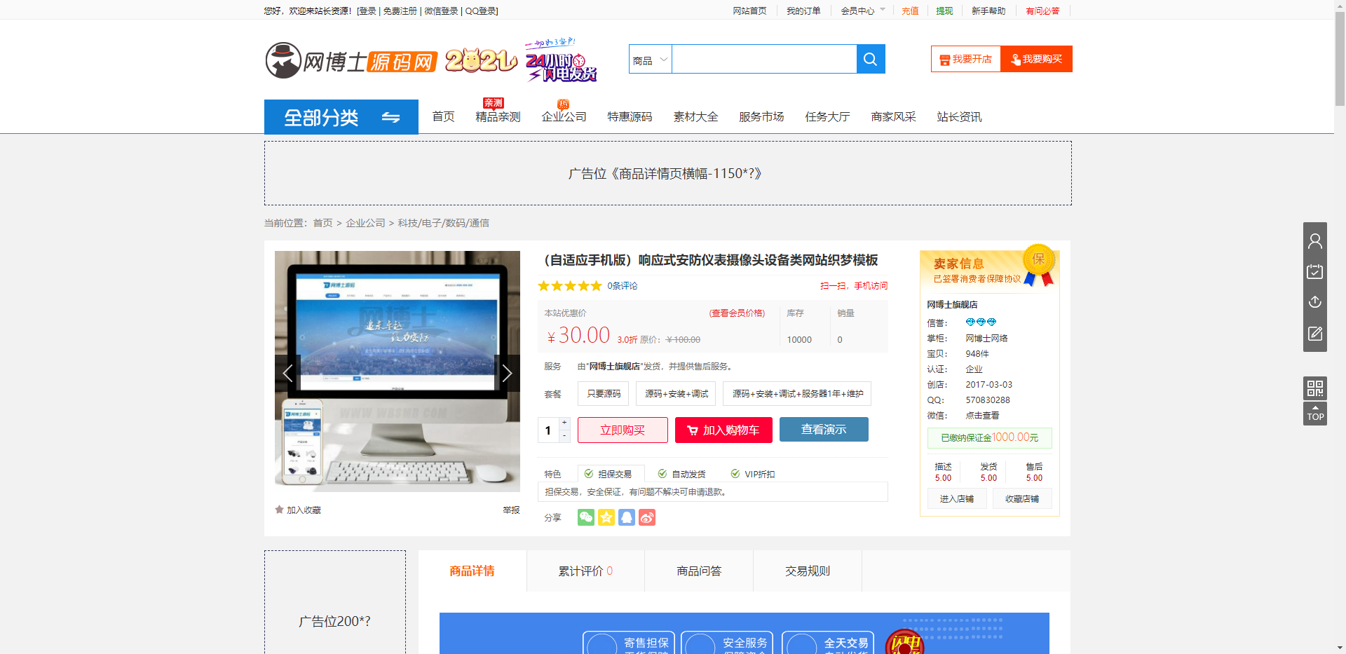Select the VIP折扣 feature
This screenshot has width=1346, height=654.
(752, 474)
